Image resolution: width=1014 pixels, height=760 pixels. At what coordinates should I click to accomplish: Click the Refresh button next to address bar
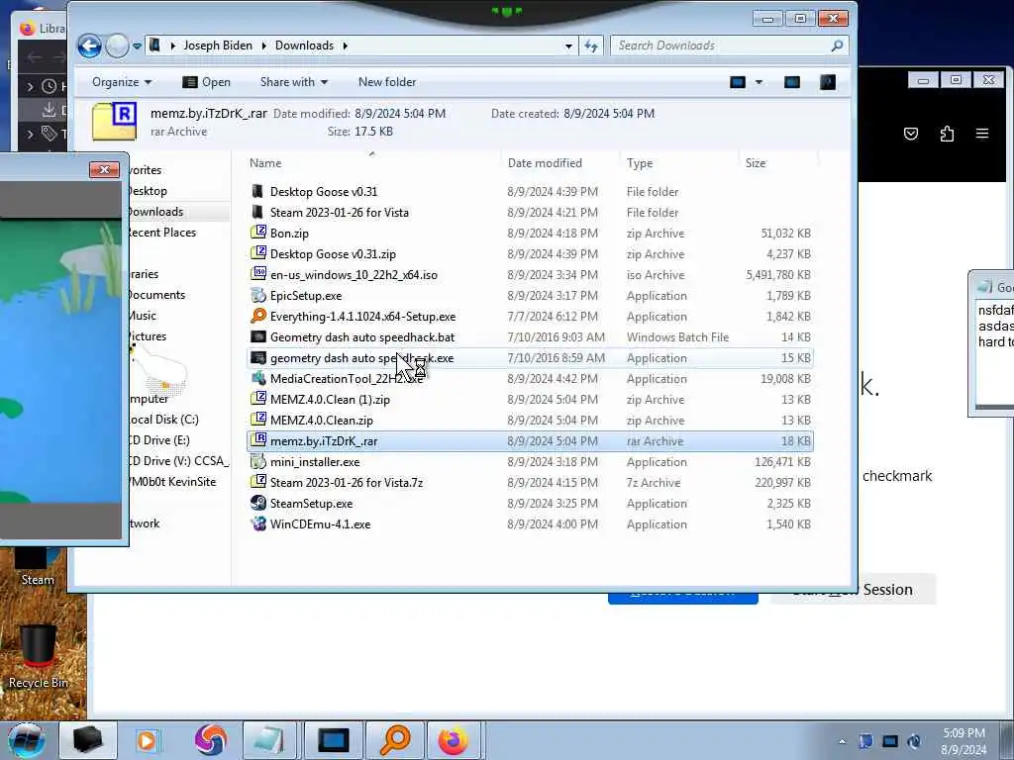click(x=591, y=46)
